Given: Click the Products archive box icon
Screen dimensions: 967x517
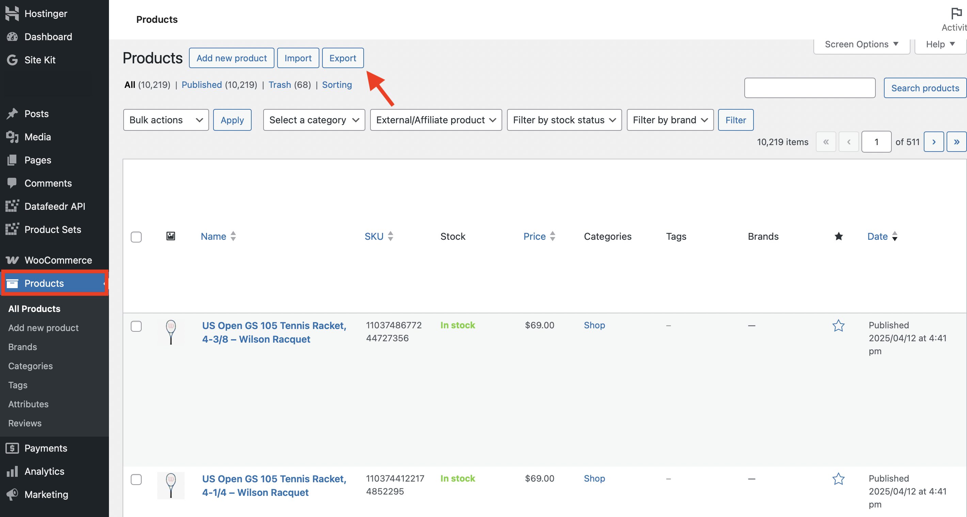Looking at the screenshot, I should pyautogui.click(x=12, y=283).
